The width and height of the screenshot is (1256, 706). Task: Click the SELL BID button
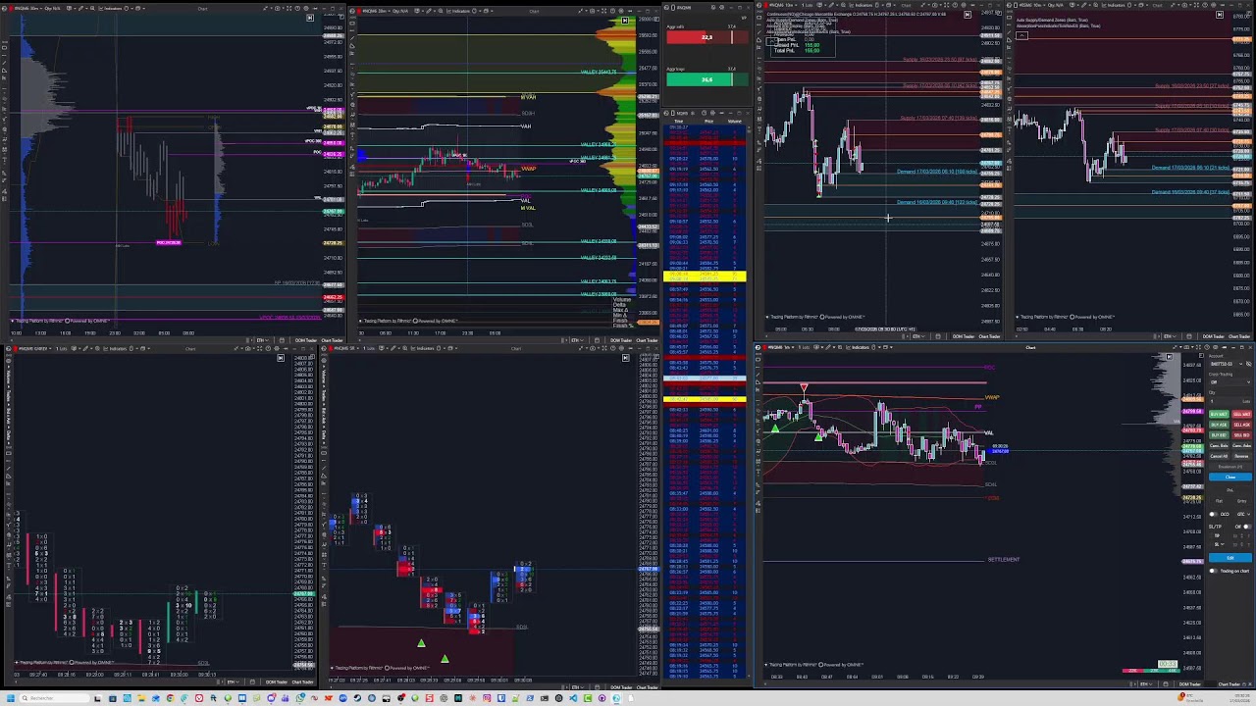tap(1241, 435)
